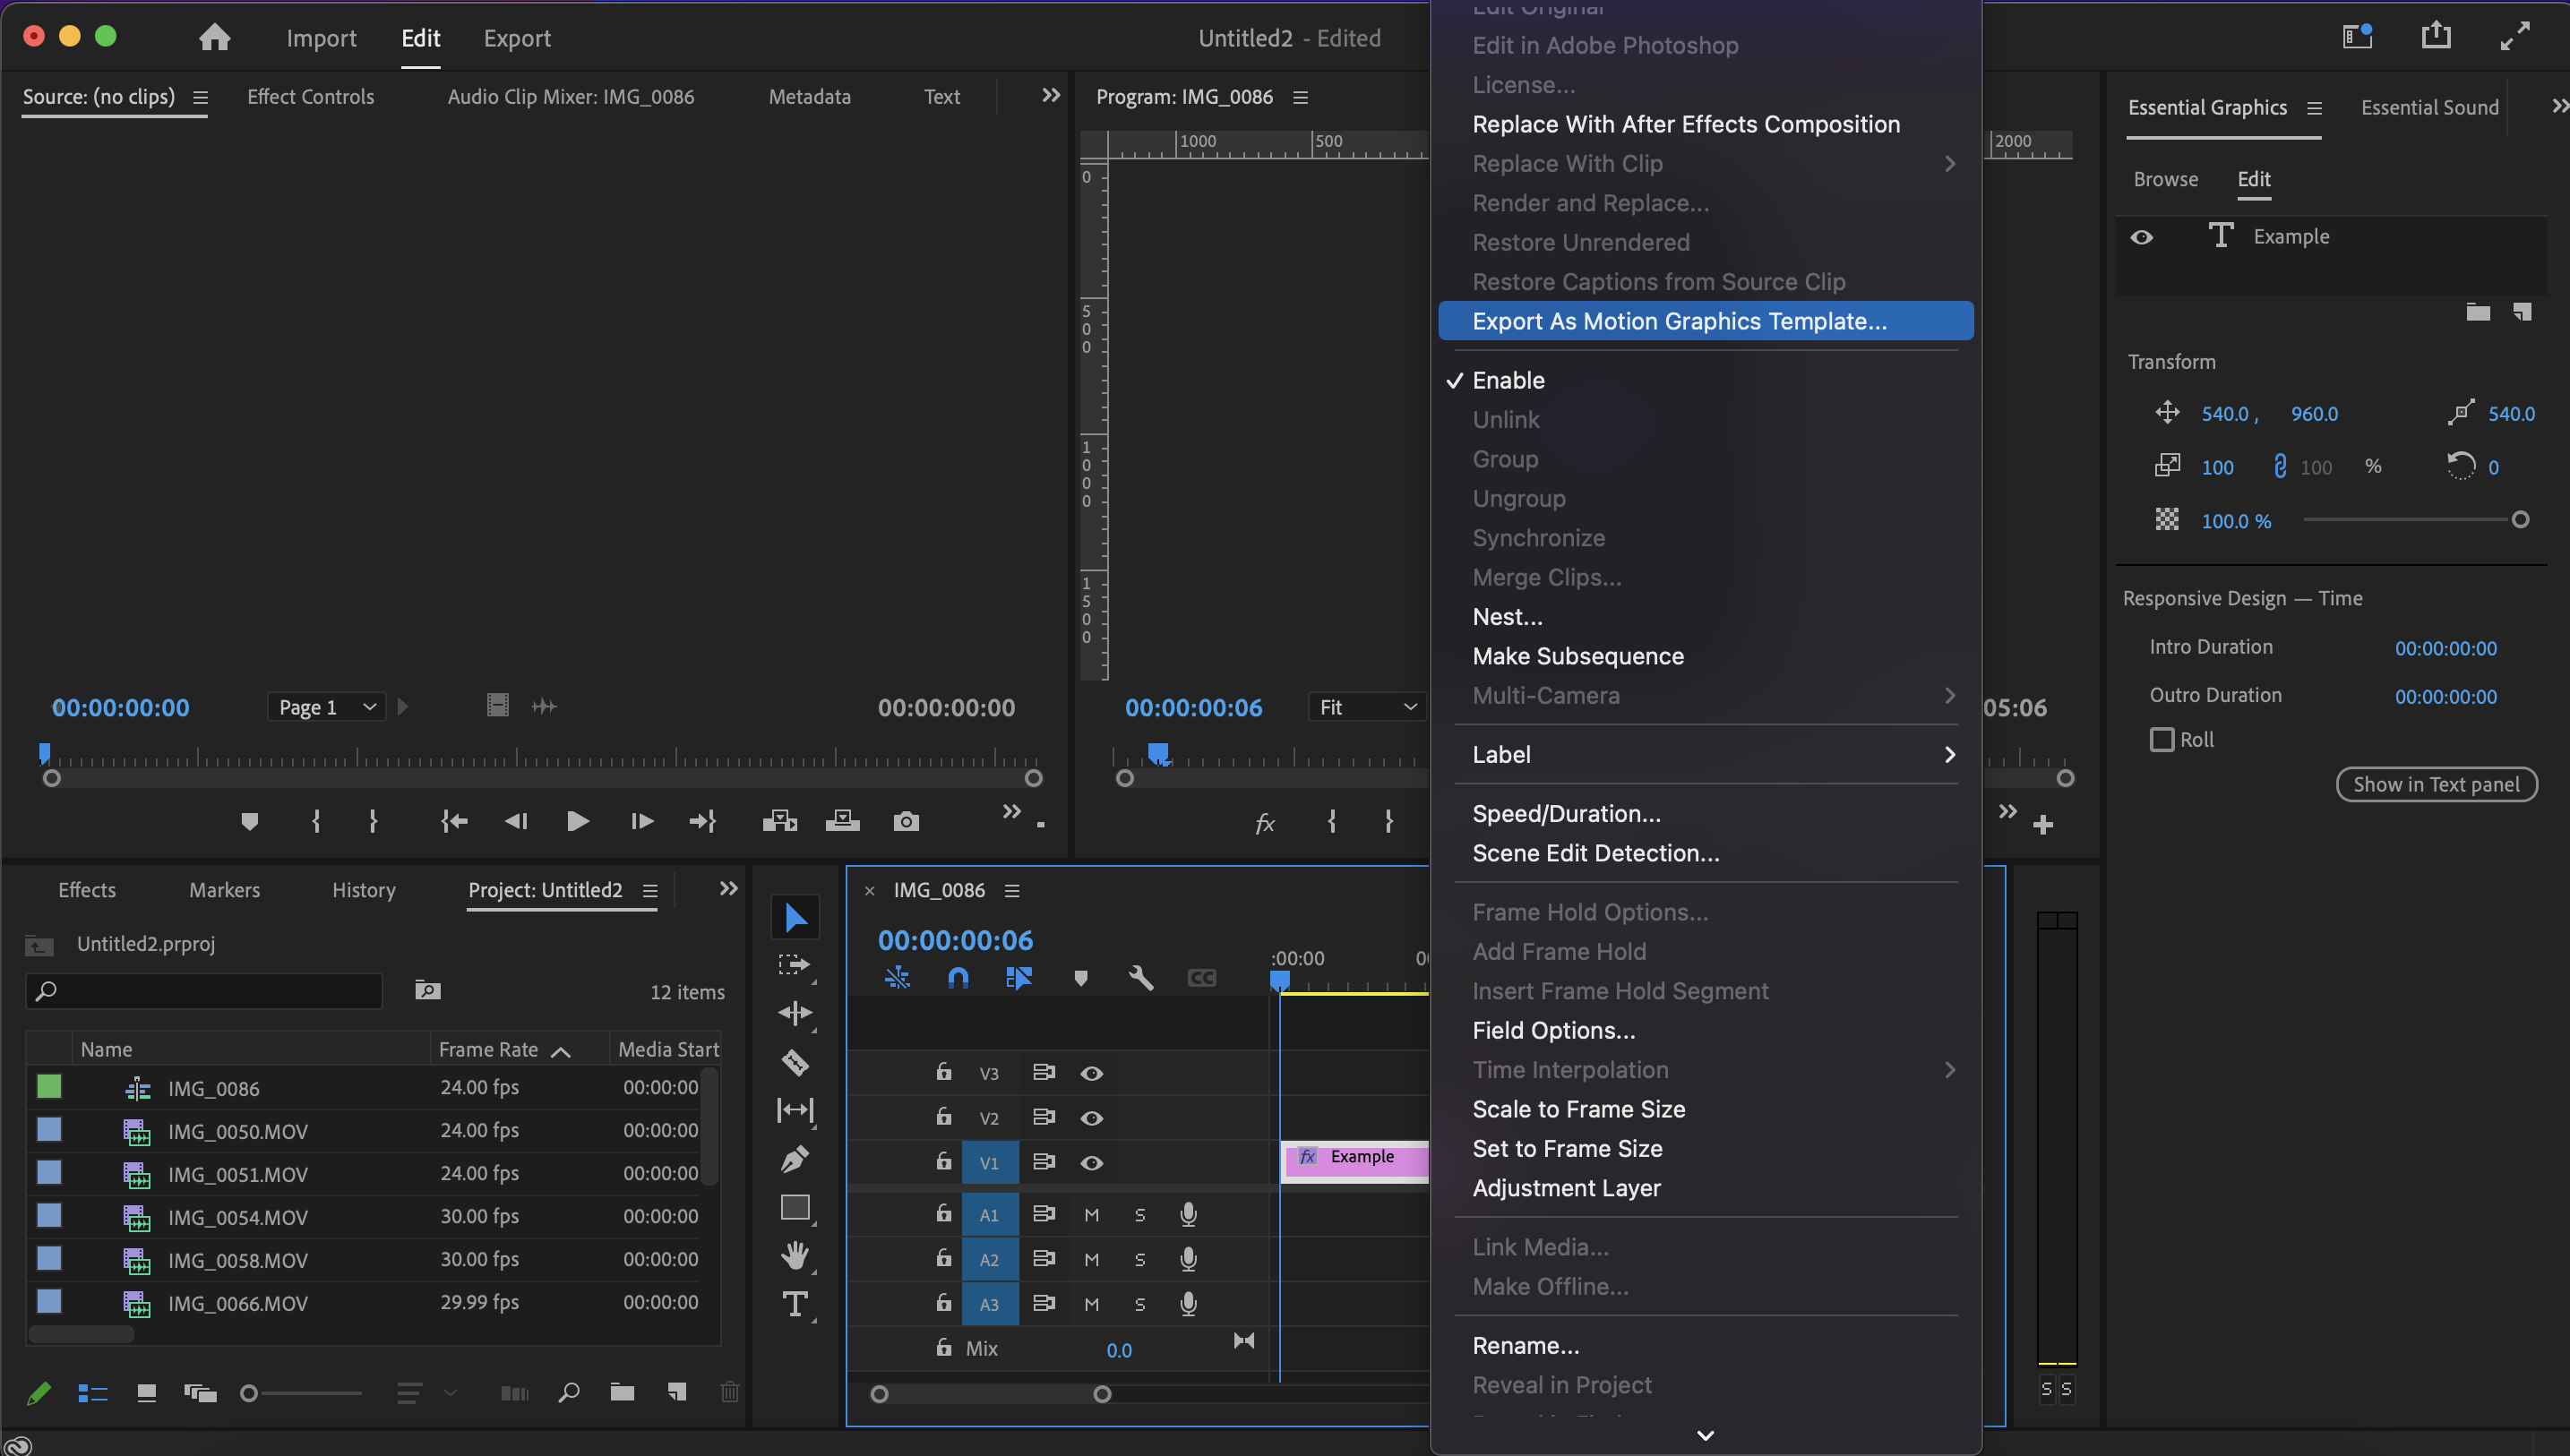Viewport: 2570px width, 1456px height.
Task: Enable the Roll checkbox under Responsive Design
Action: pos(2162,739)
